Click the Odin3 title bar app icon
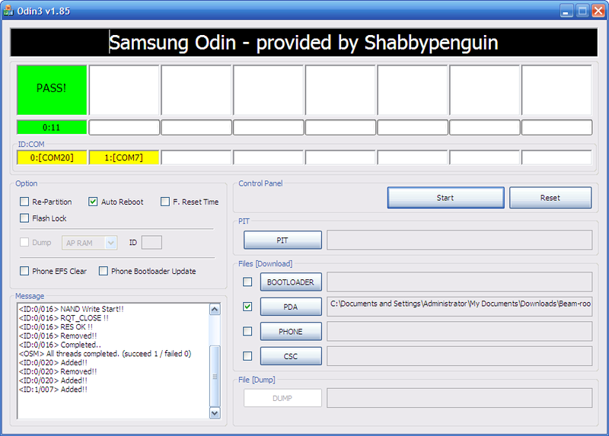609x436 pixels. click(8, 11)
